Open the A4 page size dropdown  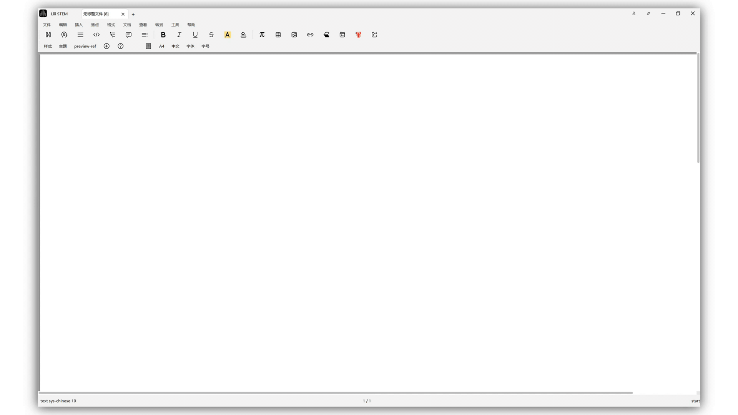pyautogui.click(x=161, y=46)
